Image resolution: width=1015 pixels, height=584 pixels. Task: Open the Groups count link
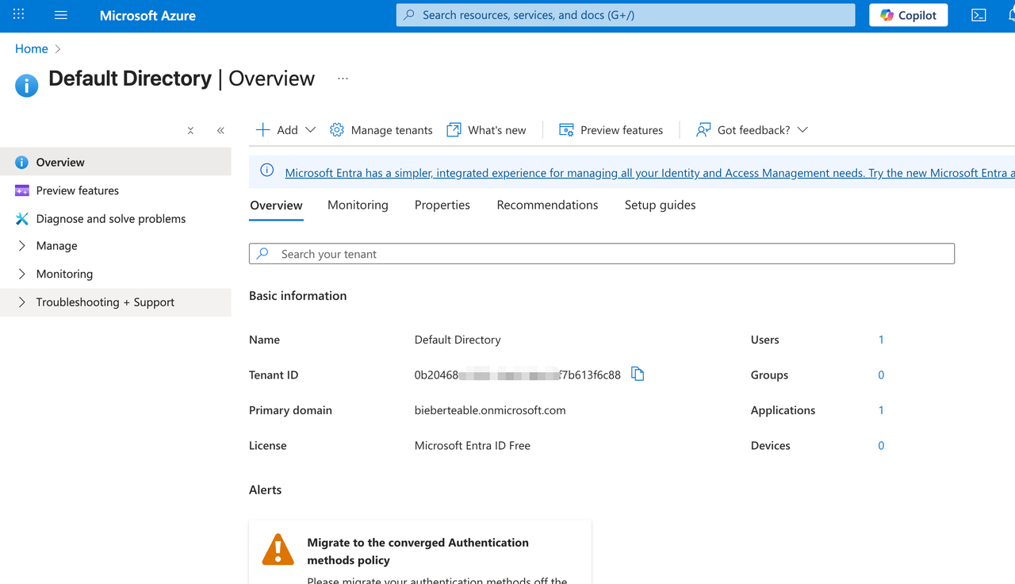(881, 375)
